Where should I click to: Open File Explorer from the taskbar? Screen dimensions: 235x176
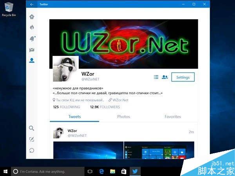[x=112, y=171]
